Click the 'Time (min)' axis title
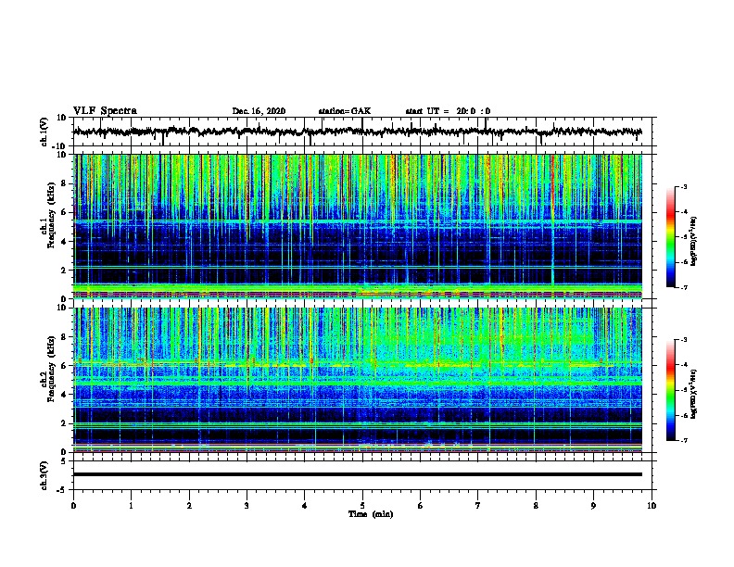The image size is (734, 567). [371, 514]
